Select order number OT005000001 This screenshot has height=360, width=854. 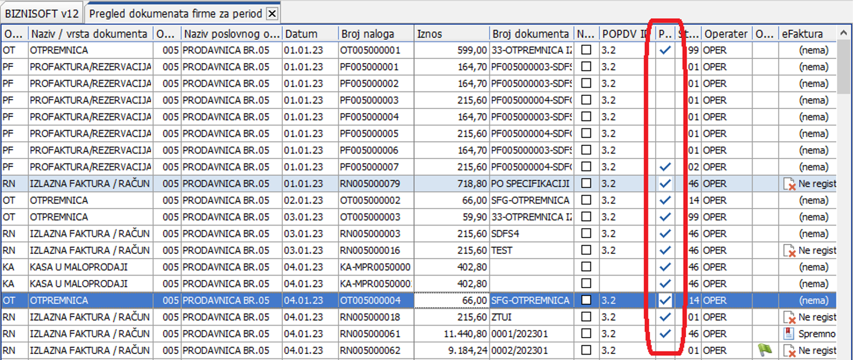click(x=371, y=51)
